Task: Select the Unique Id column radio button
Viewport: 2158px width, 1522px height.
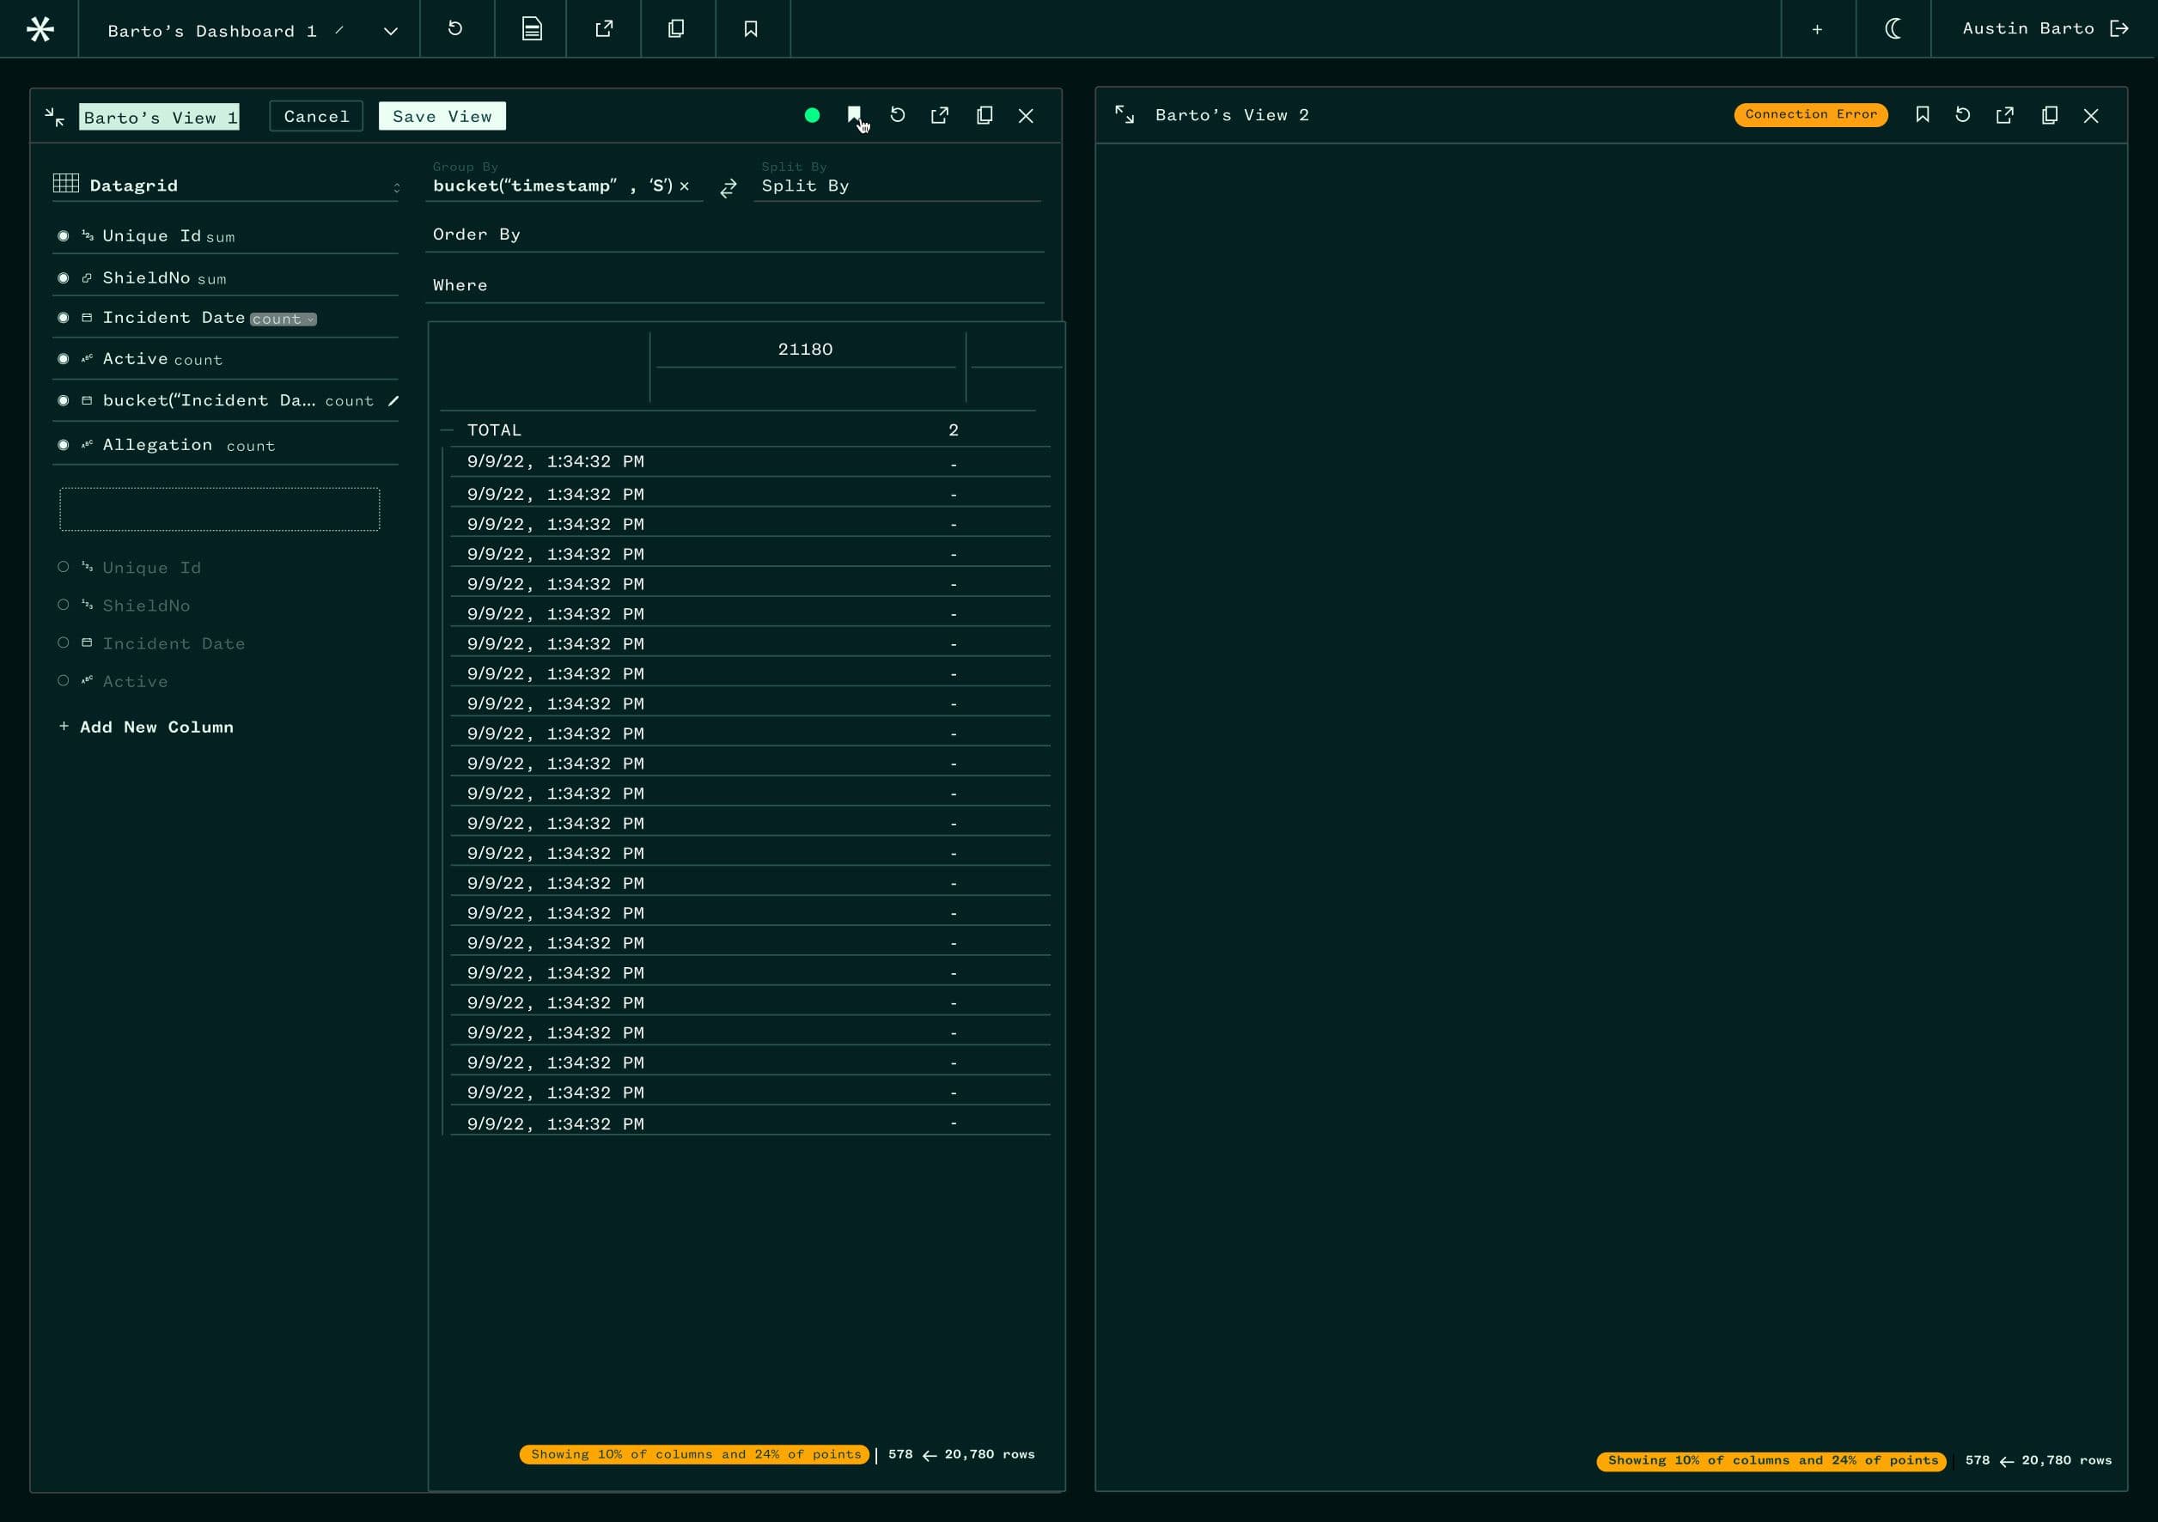Action: pyautogui.click(x=63, y=236)
